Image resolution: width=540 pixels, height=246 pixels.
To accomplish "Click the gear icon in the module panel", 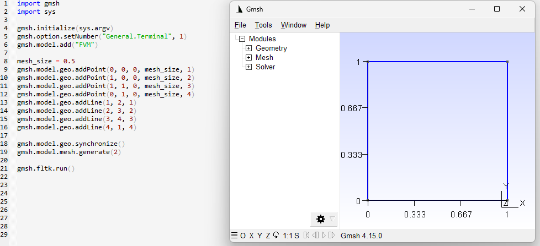I will (320, 219).
